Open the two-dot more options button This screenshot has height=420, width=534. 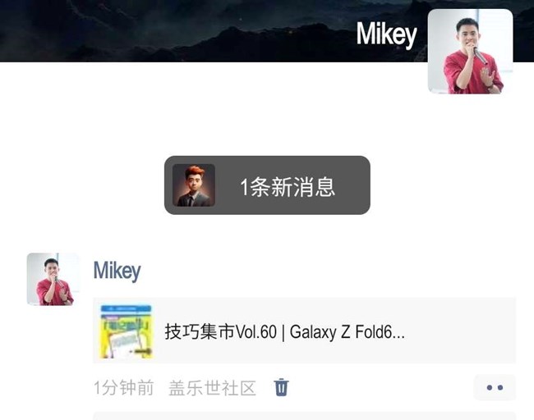tap(495, 387)
